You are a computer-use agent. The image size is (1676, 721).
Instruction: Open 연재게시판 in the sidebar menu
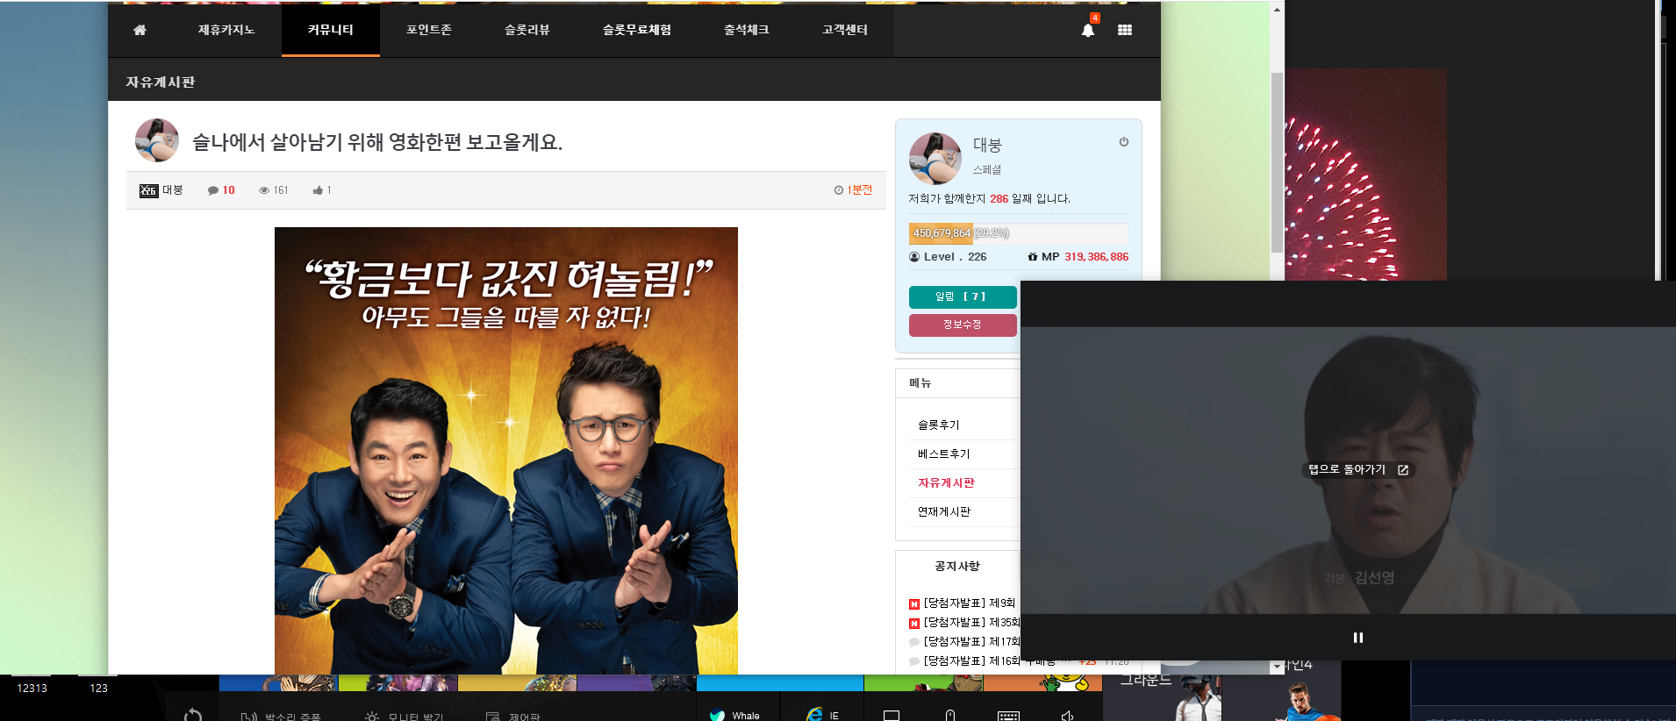point(944,512)
